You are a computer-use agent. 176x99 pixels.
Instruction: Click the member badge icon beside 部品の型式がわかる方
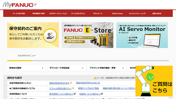[71, 83]
